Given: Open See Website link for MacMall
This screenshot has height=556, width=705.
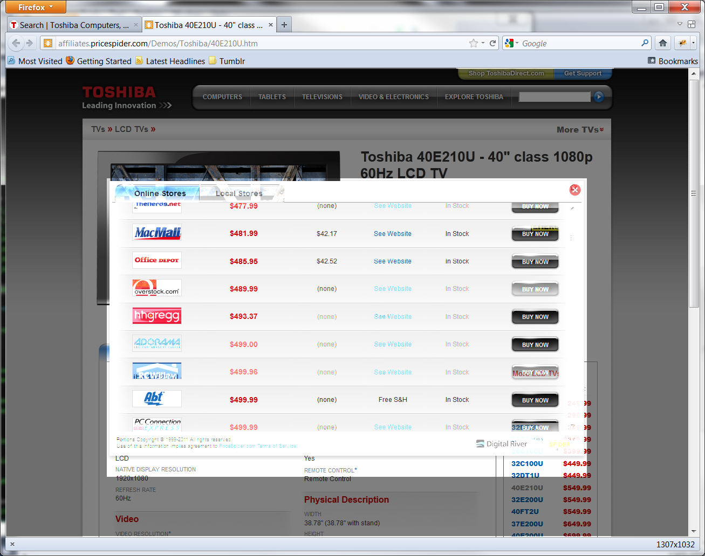Looking at the screenshot, I should coord(393,234).
